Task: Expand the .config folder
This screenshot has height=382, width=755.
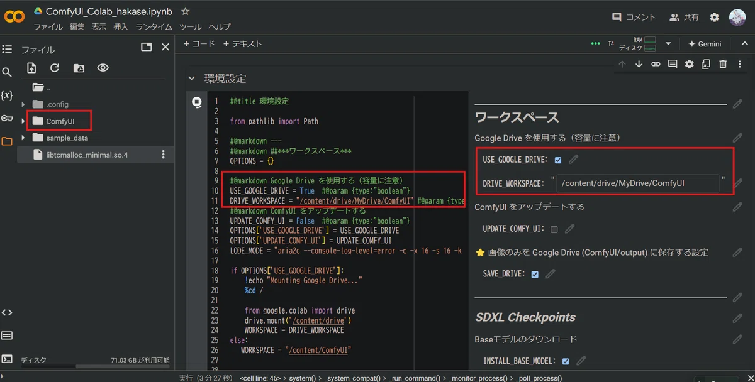Action: coord(23,104)
